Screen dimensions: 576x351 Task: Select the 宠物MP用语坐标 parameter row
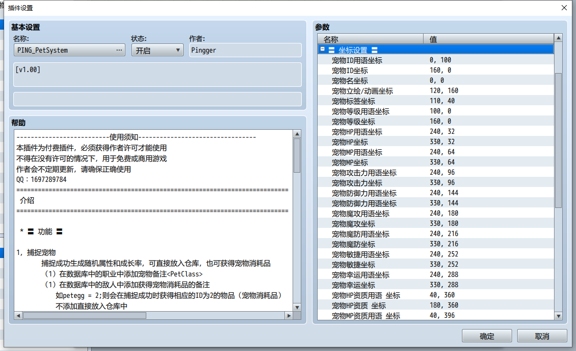tap(436, 153)
